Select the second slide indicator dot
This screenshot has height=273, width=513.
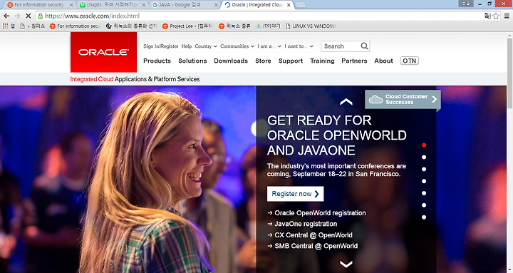(x=424, y=157)
